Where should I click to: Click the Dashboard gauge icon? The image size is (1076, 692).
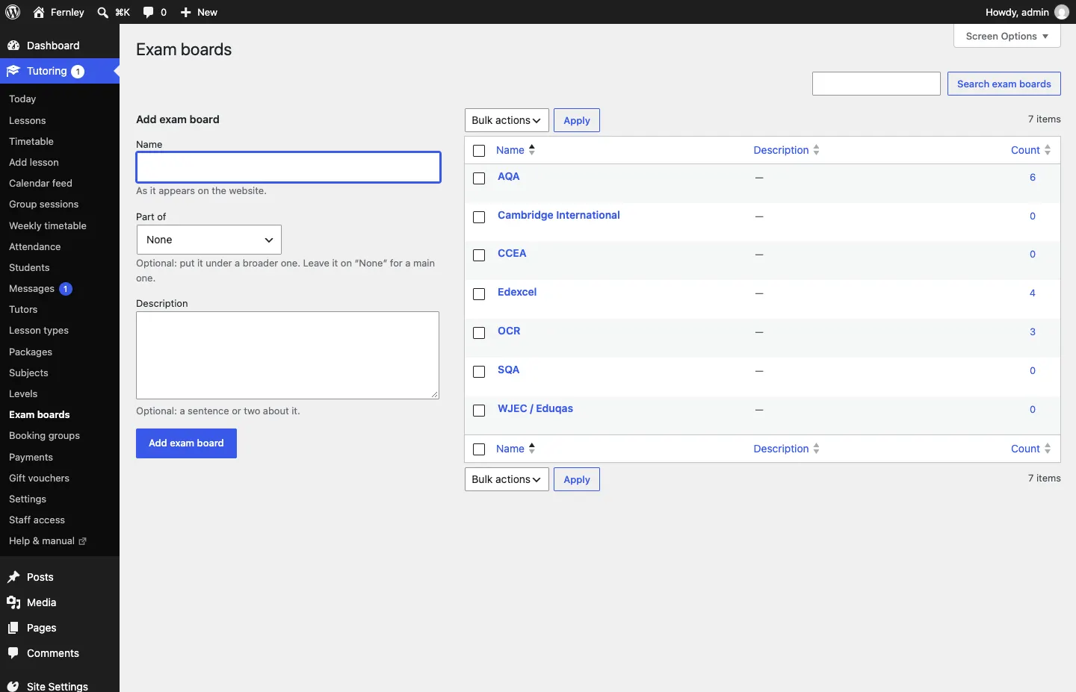(13, 46)
